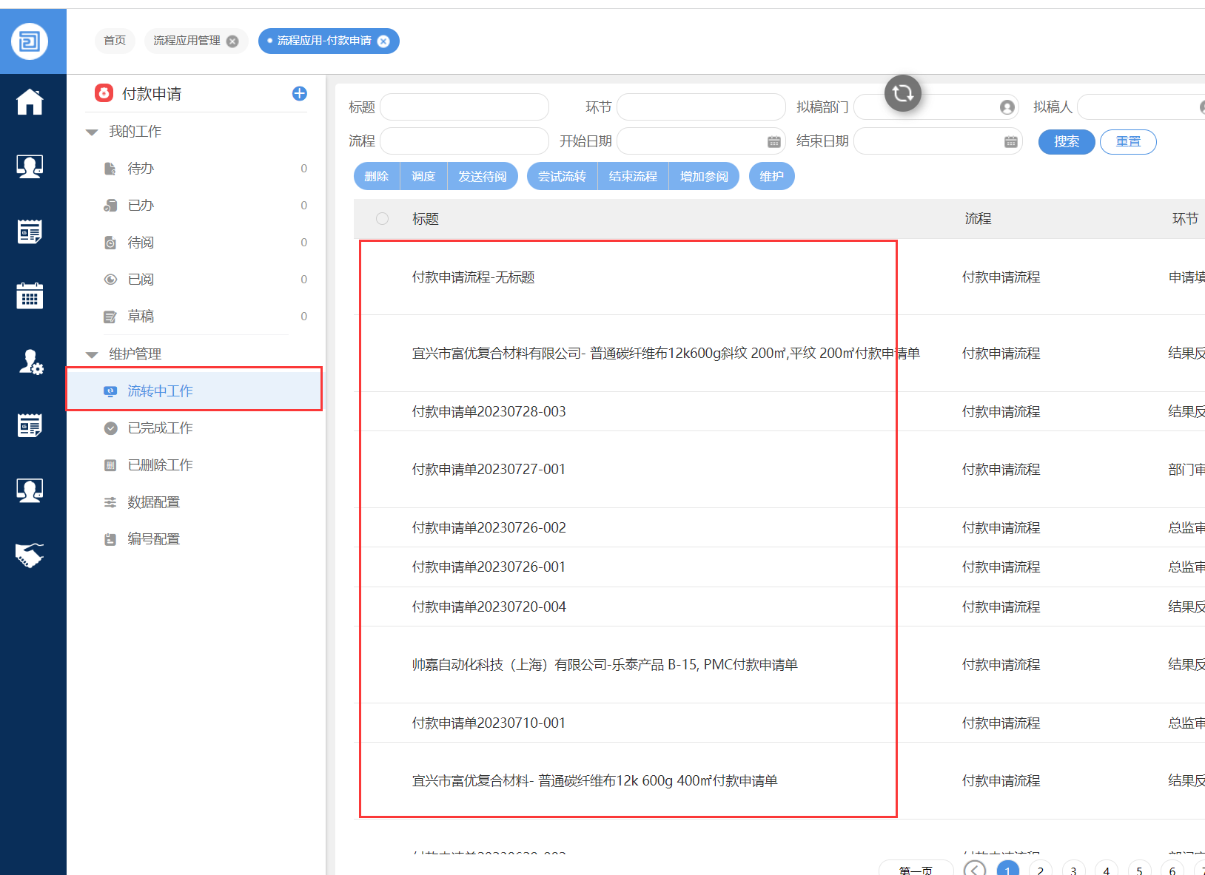Click the 待办 document icon

pos(110,169)
